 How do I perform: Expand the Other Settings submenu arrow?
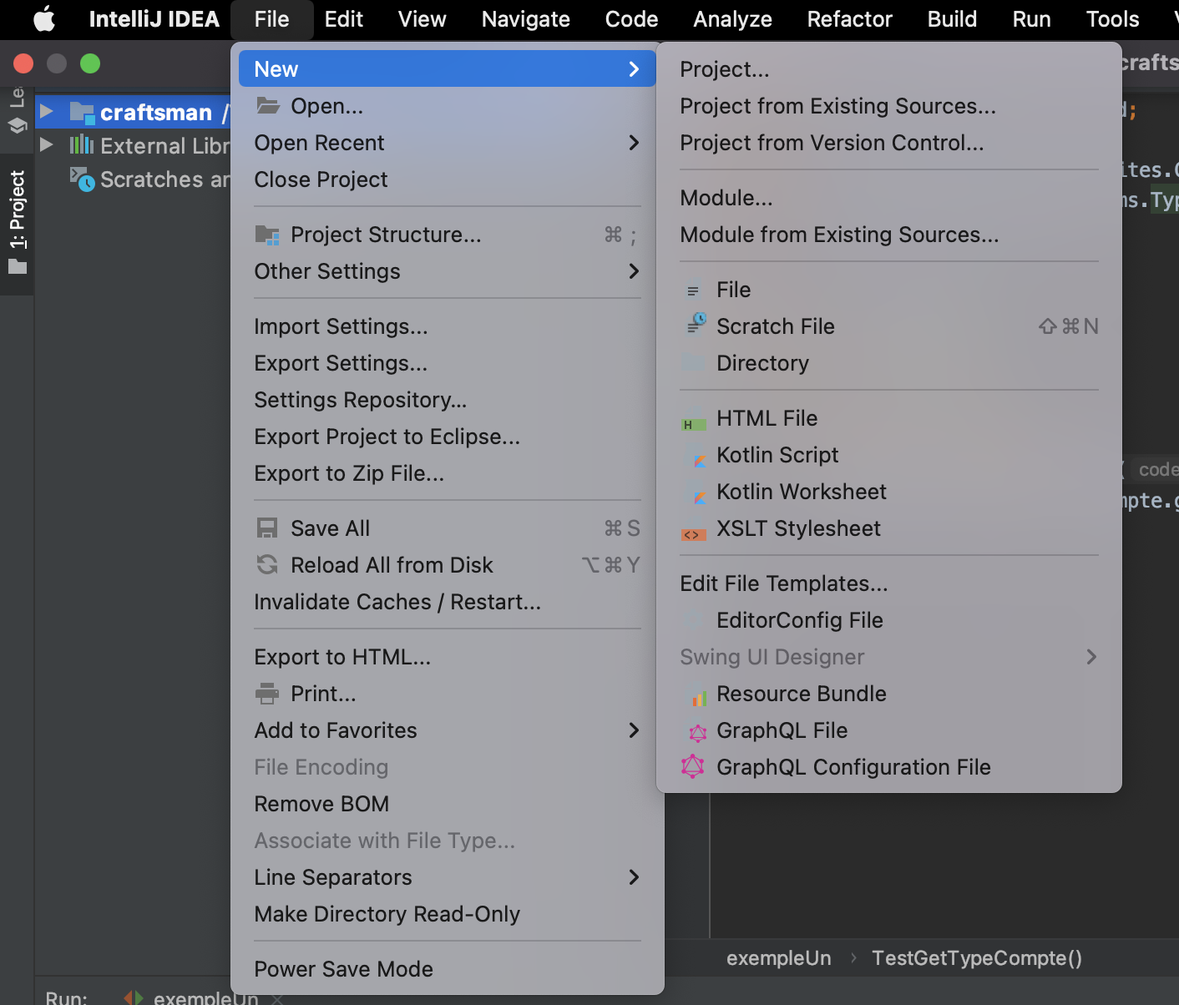[x=634, y=271]
